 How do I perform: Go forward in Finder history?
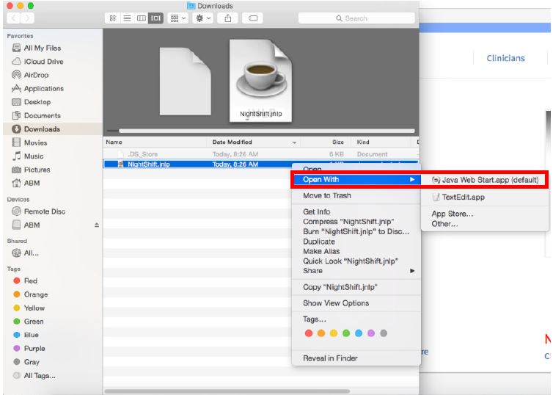coord(28,18)
